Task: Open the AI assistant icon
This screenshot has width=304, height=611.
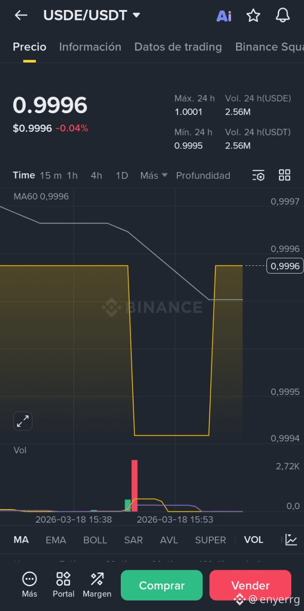Action: [x=224, y=16]
